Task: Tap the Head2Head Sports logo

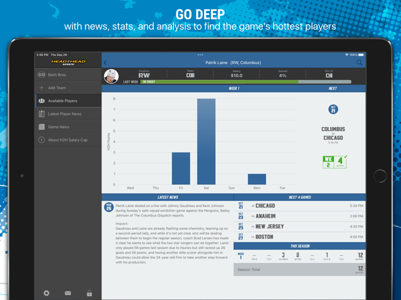Action: [x=68, y=62]
